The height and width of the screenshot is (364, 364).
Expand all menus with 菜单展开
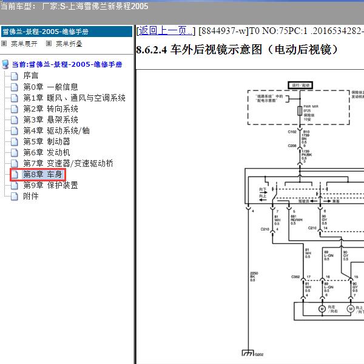coord(24,44)
